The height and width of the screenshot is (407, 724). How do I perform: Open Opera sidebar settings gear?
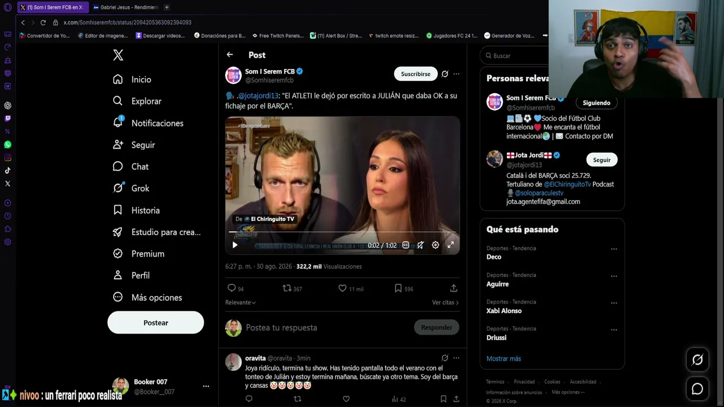click(7, 242)
